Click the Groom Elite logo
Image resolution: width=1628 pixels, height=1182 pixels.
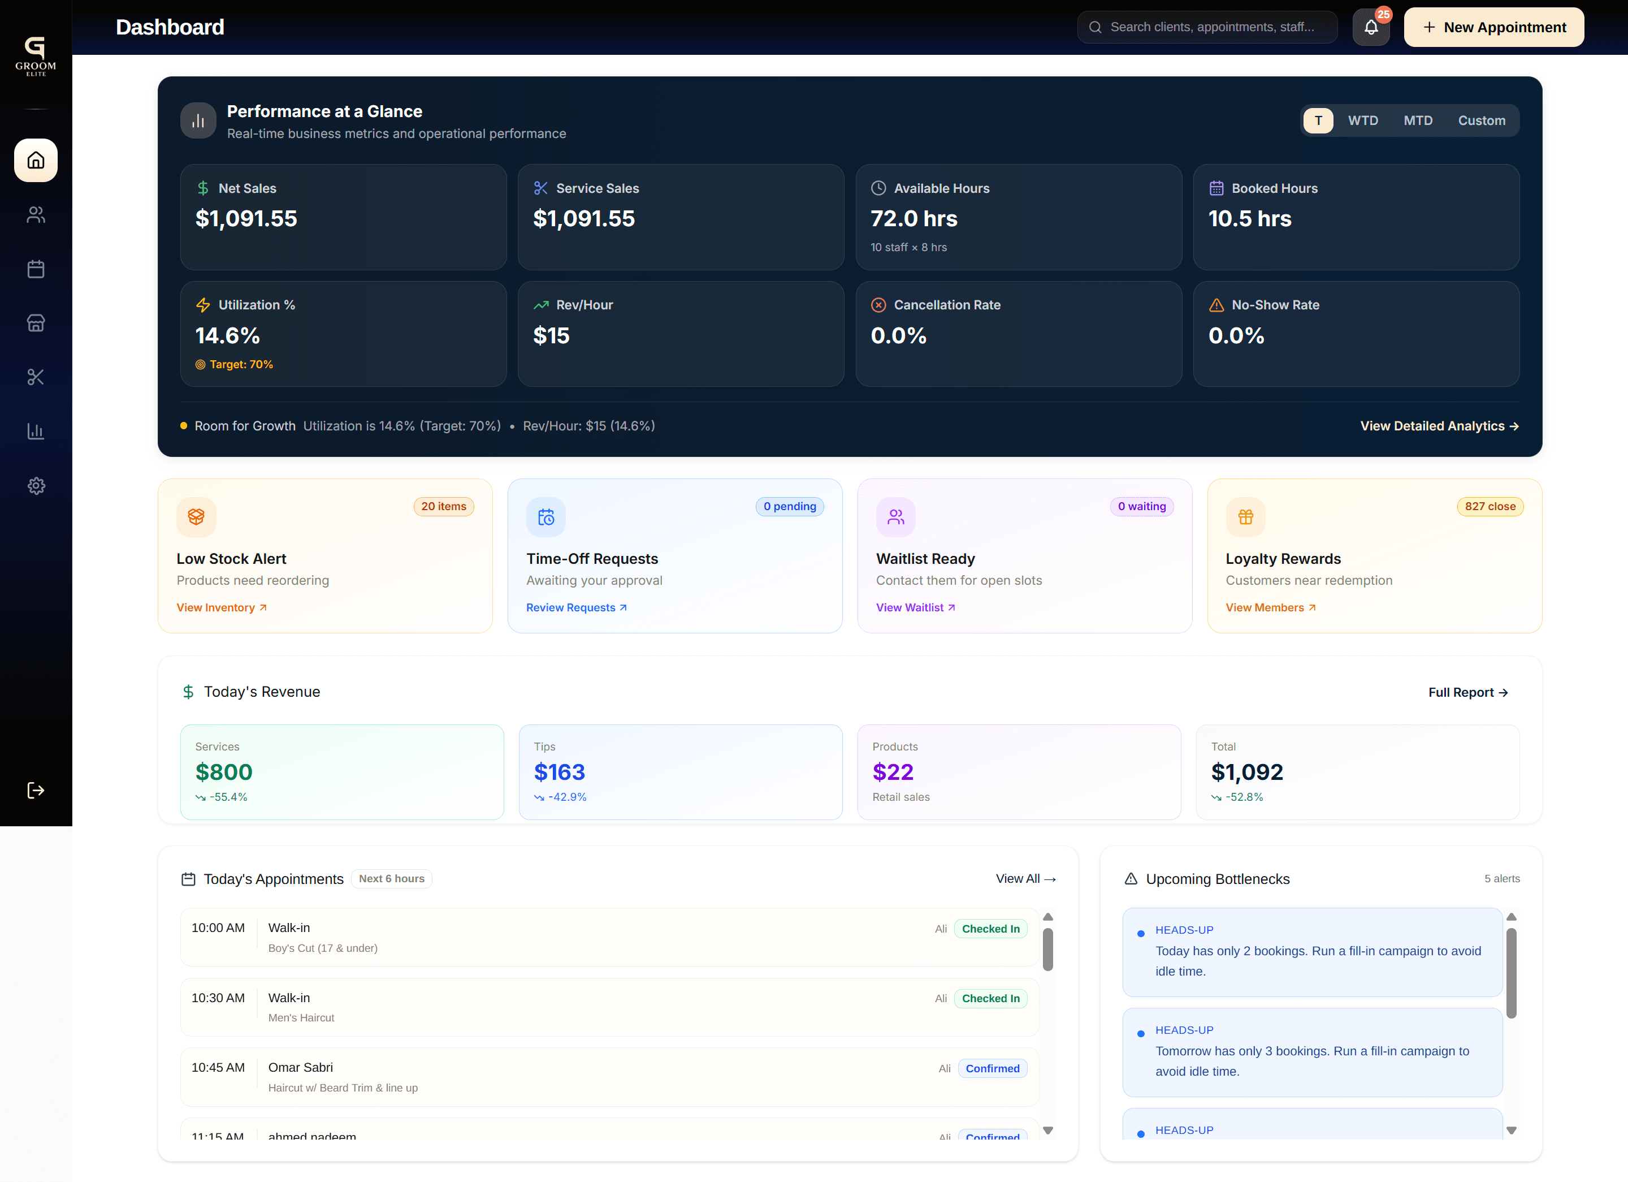(x=36, y=56)
